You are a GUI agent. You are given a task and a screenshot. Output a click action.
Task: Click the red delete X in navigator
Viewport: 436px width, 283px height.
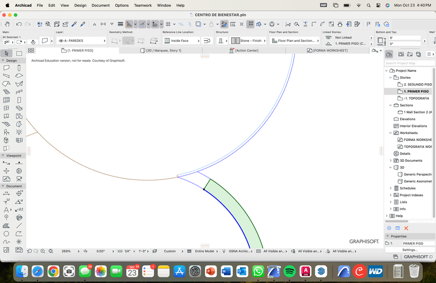pyautogui.click(x=406, y=228)
